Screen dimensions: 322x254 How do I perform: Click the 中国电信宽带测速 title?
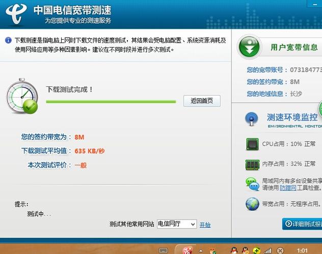[72, 10]
